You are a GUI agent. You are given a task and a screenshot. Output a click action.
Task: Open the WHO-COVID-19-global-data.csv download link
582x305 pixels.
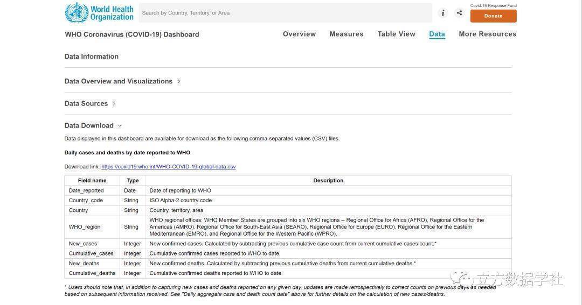[168, 167]
